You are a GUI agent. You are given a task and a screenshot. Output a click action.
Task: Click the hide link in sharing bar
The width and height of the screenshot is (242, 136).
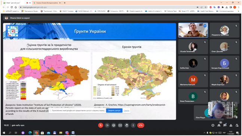[126, 111]
